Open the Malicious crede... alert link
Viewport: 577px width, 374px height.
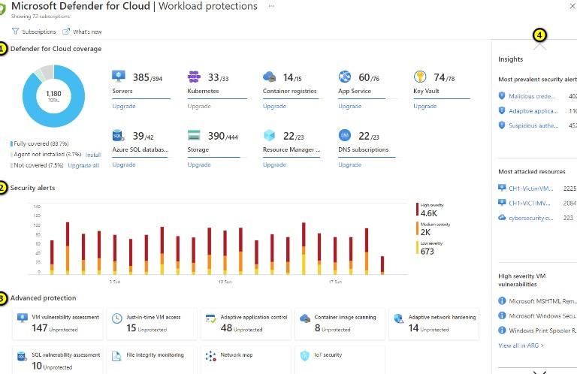[x=532, y=96]
